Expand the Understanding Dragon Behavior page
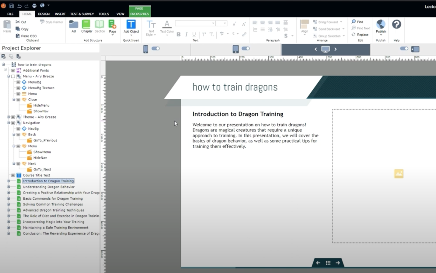 (8, 187)
